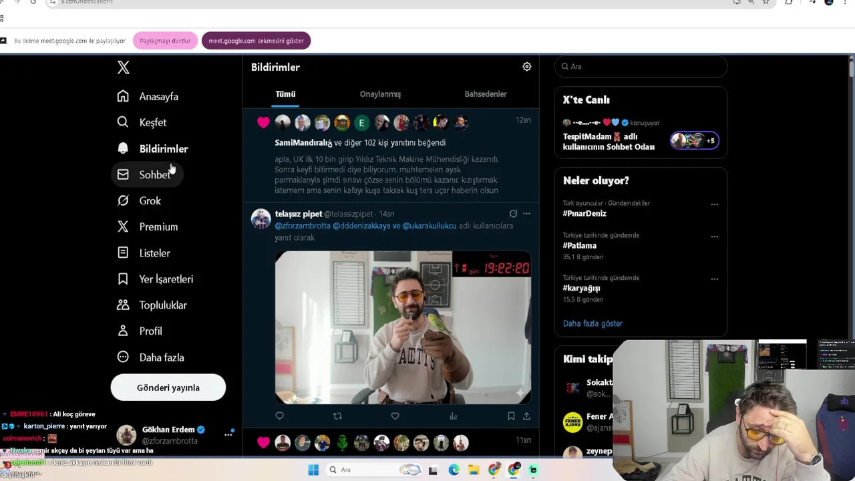The image size is (855, 481).
Task: Open the X logo home link
Action: tap(123, 67)
